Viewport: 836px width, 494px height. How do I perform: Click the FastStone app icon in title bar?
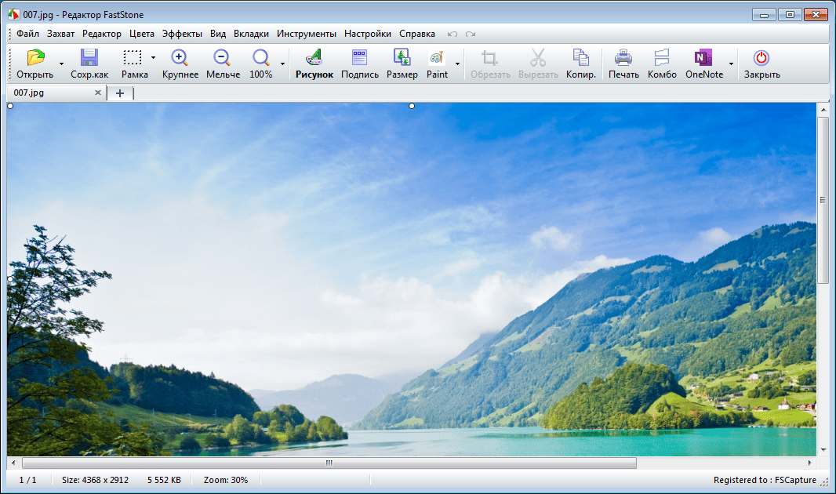pyautogui.click(x=13, y=14)
